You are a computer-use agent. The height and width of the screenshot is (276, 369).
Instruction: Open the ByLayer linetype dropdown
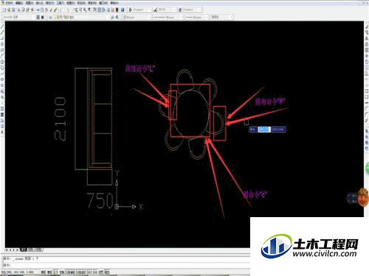click(182, 17)
